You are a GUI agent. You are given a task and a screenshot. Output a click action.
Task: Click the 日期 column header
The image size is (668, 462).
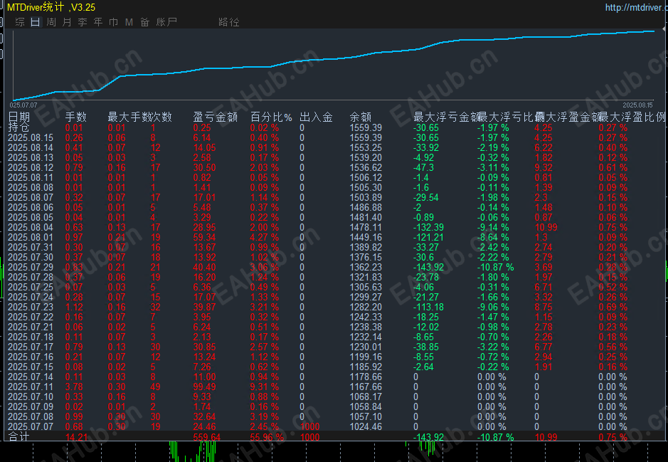click(x=19, y=117)
